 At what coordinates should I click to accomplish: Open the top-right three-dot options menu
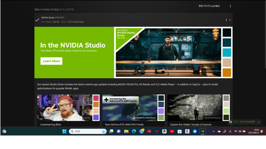230,6
